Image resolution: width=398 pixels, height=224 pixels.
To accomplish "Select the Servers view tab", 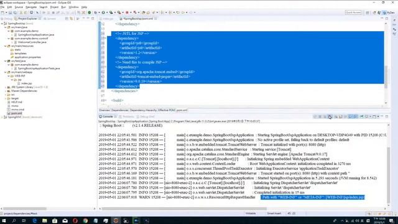I will pos(50,19).
